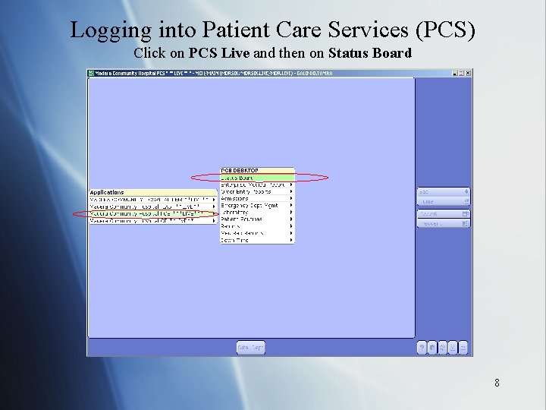The image size is (546, 410).
Task: Click the PCS DESKTOP menu header
Action: (257, 171)
